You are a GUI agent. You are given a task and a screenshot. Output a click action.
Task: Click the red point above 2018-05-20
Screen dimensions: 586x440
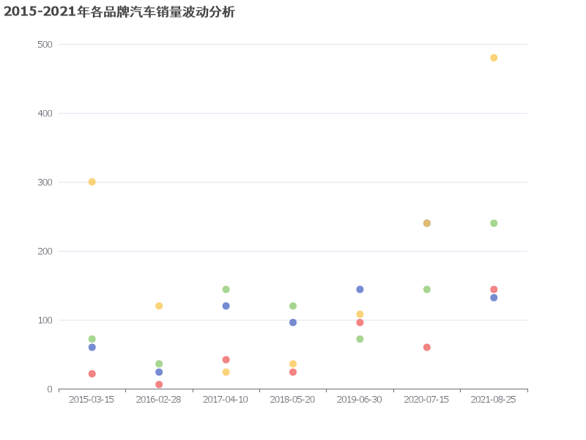(293, 372)
